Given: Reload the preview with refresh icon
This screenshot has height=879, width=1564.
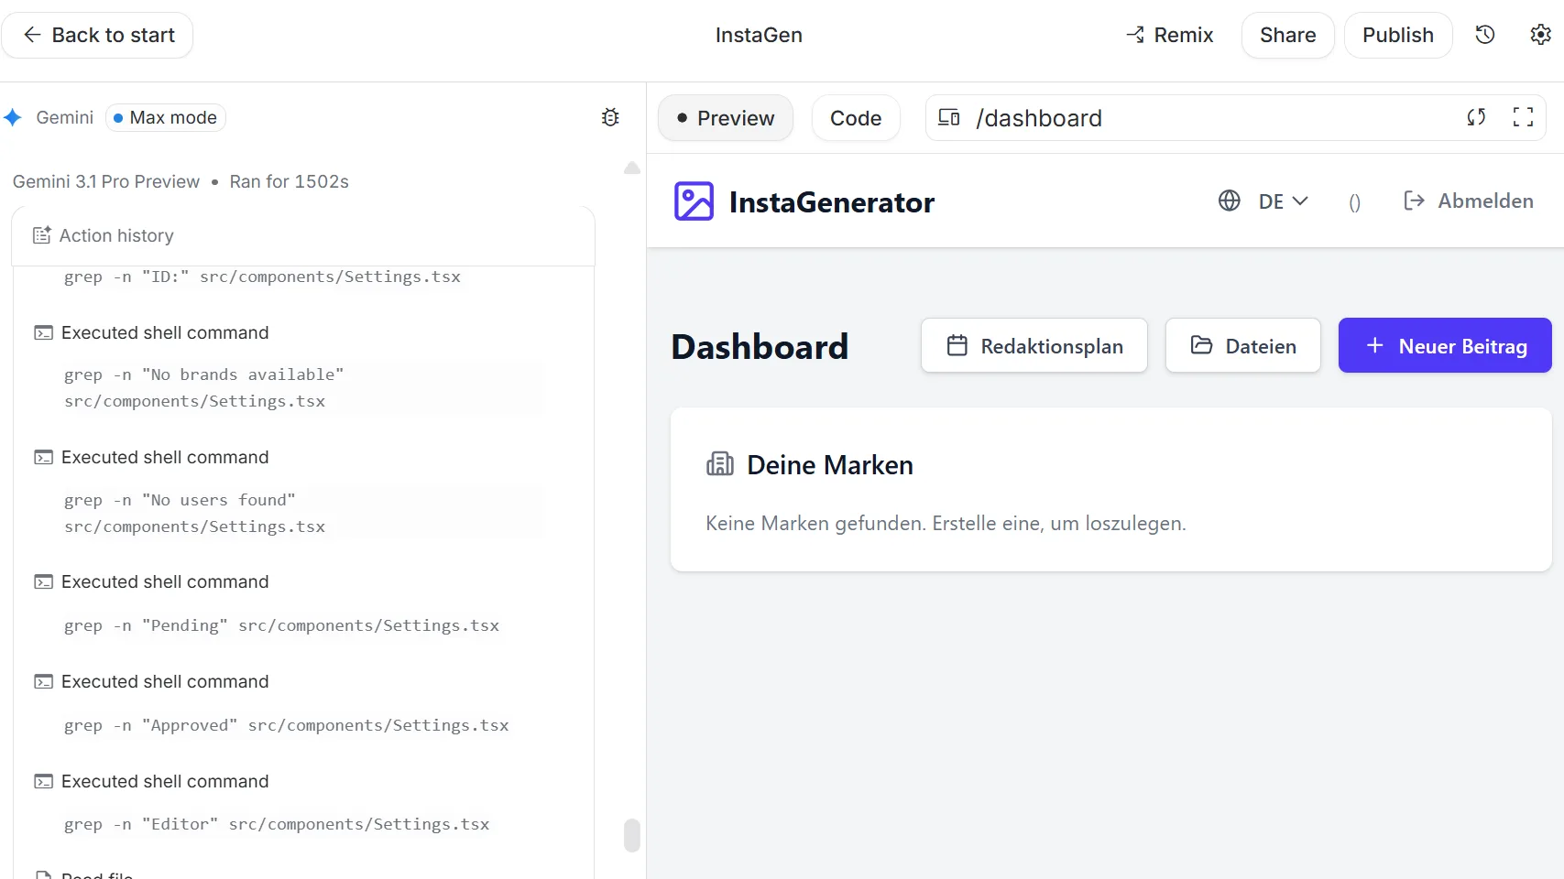Looking at the screenshot, I should 1475,117.
